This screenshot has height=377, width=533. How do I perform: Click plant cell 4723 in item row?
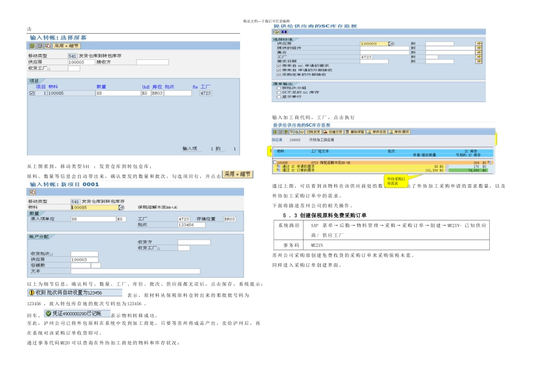pos(206,93)
